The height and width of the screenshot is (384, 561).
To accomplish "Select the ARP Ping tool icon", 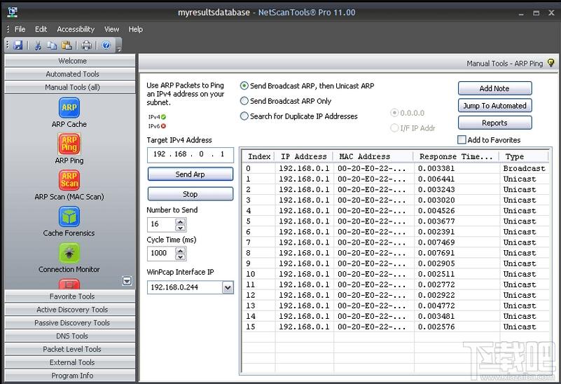I will (x=69, y=144).
